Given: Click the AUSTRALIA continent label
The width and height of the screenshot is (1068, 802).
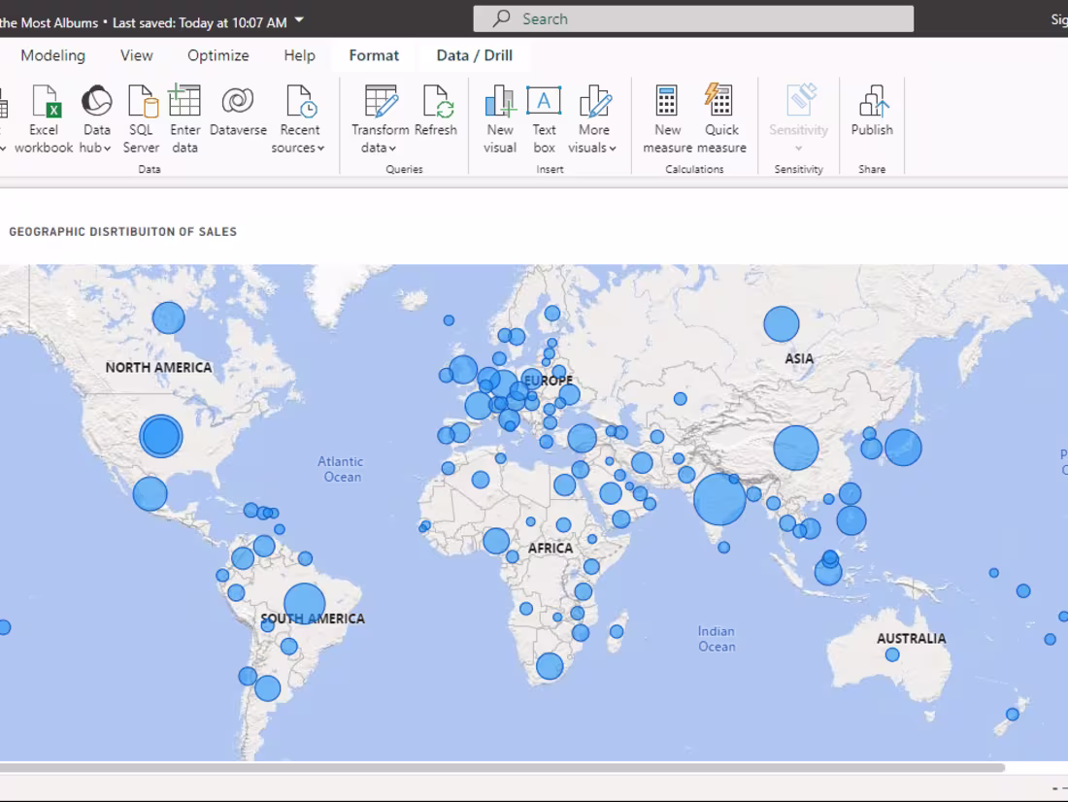Looking at the screenshot, I should (x=912, y=639).
